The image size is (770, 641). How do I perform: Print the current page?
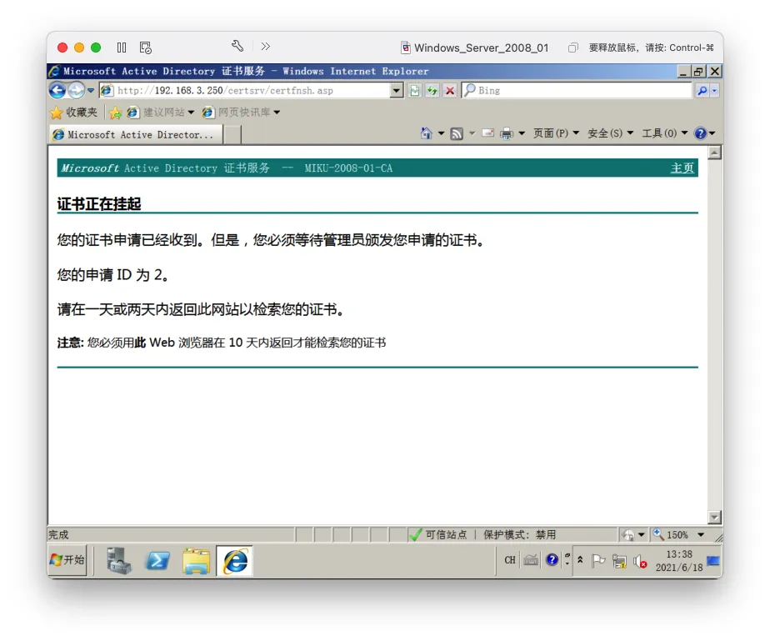507,133
